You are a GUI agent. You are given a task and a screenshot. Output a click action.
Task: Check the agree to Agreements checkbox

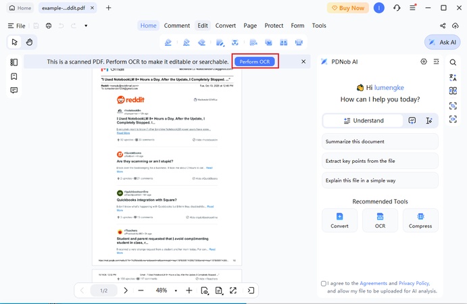click(x=324, y=284)
